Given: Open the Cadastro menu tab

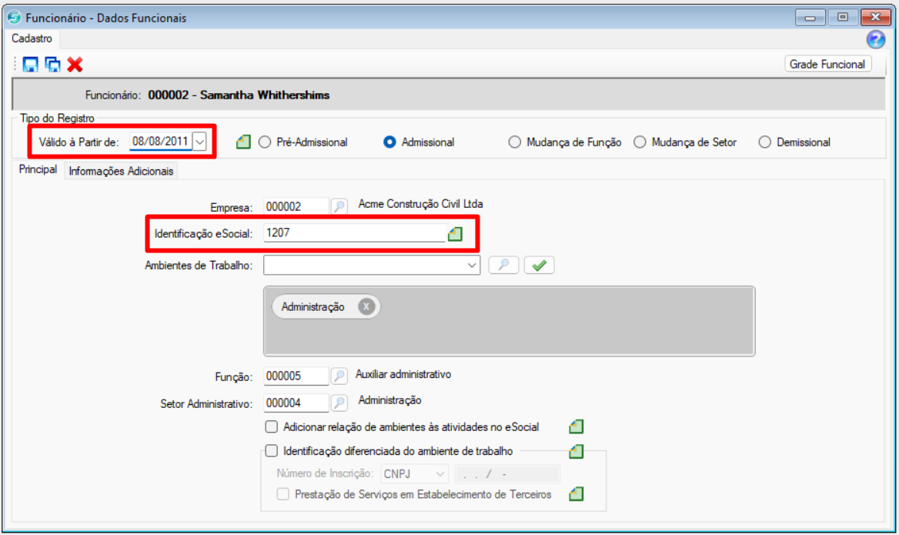Looking at the screenshot, I should point(32,38).
